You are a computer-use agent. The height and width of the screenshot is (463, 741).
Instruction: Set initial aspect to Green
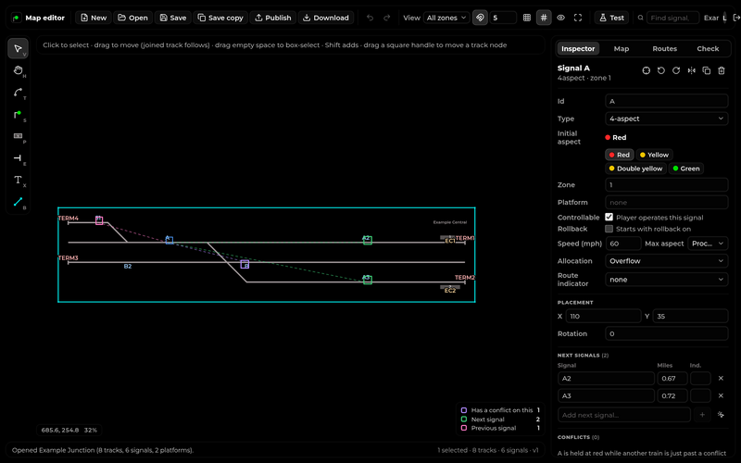(x=685, y=169)
